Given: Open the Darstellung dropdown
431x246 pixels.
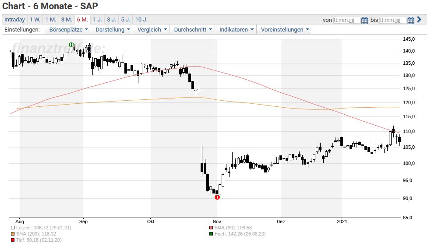Looking at the screenshot, I should 113,30.
